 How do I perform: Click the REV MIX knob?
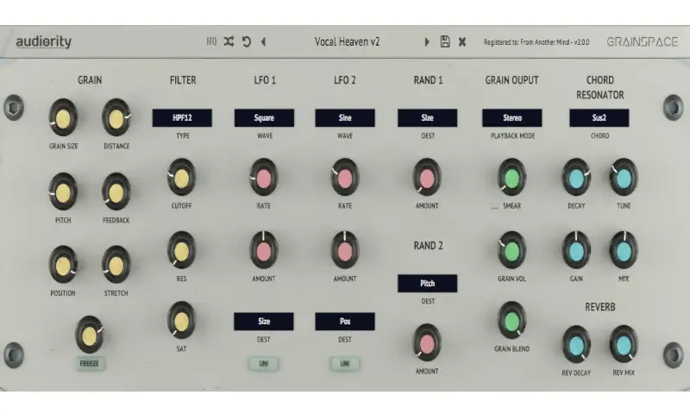624,345
